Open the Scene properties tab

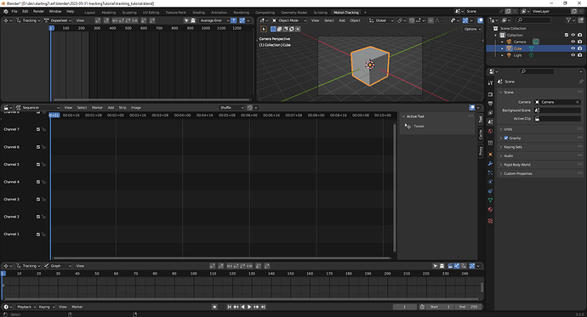pyautogui.click(x=490, y=122)
